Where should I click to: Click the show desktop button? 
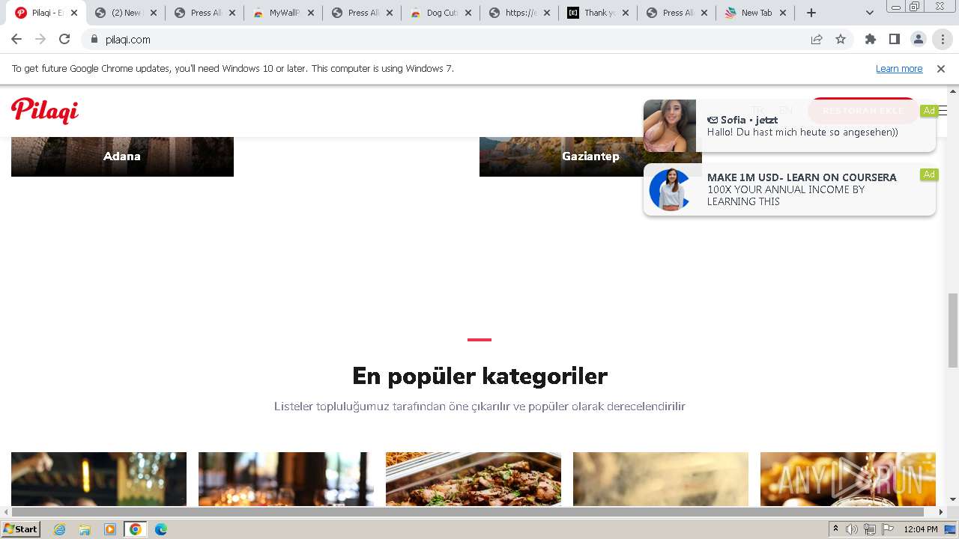(951, 529)
